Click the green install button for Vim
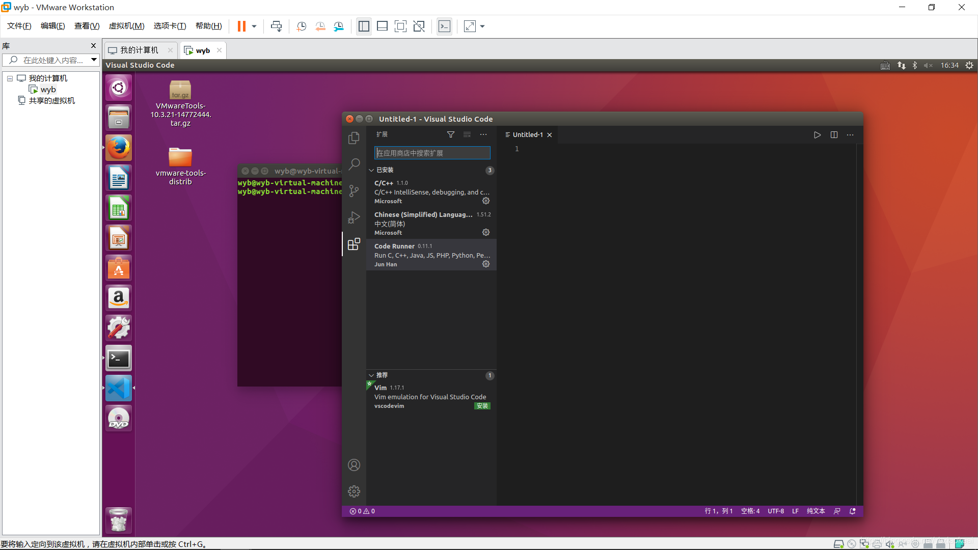The image size is (978, 550). pos(482,406)
